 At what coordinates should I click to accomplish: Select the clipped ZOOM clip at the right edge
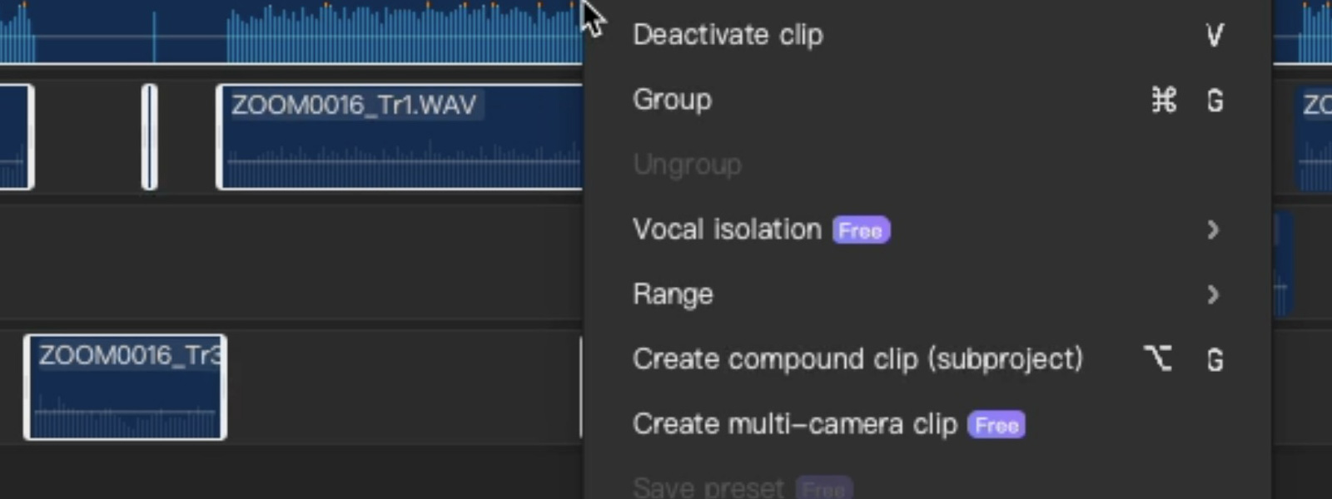pyautogui.click(x=1315, y=137)
